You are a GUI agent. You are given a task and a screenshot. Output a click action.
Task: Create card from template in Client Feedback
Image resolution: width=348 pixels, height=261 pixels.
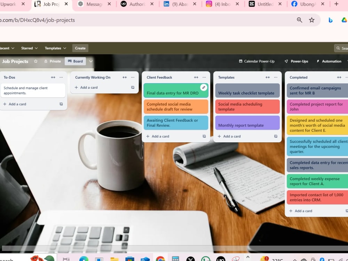click(204, 136)
